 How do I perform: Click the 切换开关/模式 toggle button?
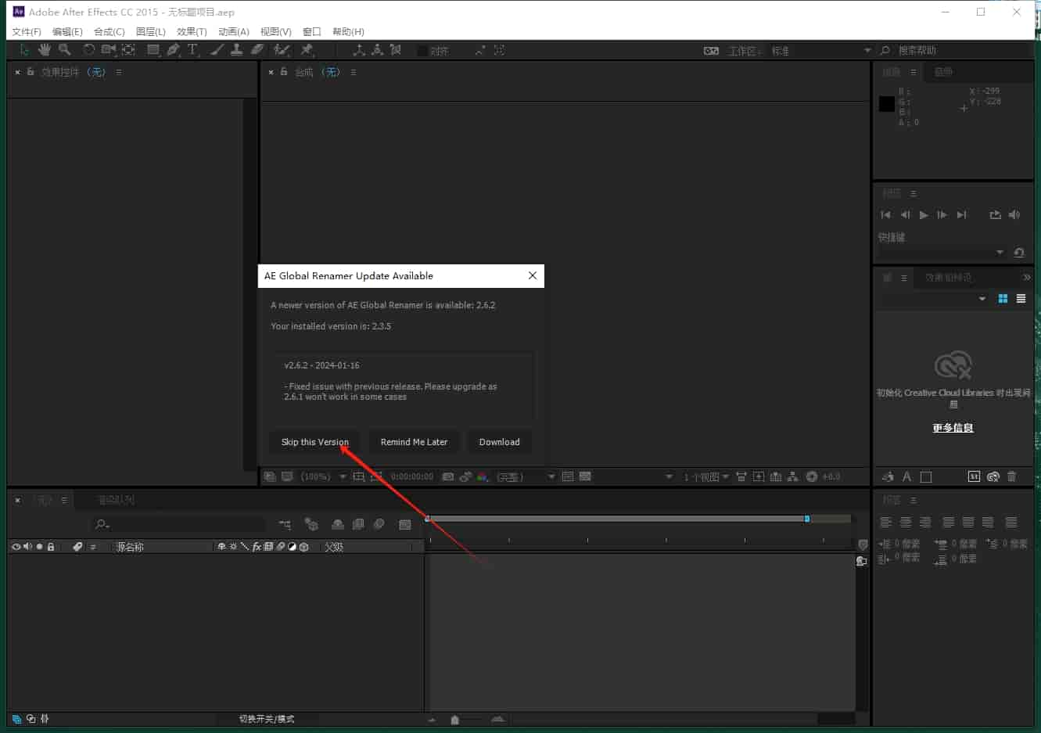pyautogui.click(x=267, y=719)
